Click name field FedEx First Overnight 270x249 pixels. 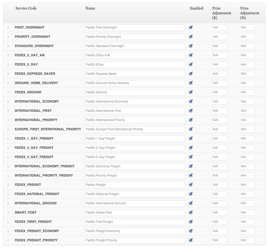(x=135, y=28)
